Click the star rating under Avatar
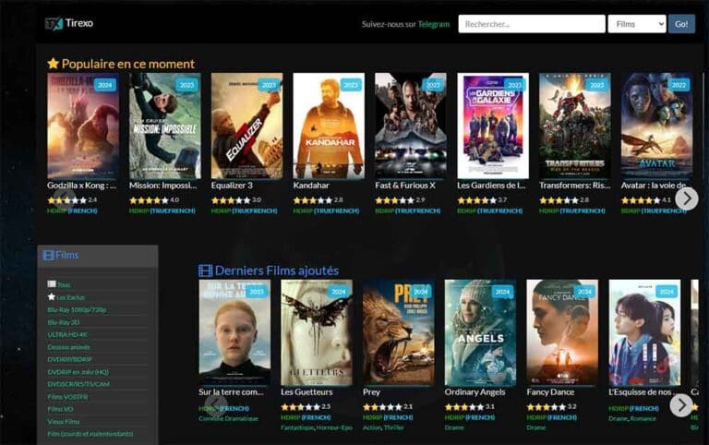709x445 pixels. [x=640, y=200]
